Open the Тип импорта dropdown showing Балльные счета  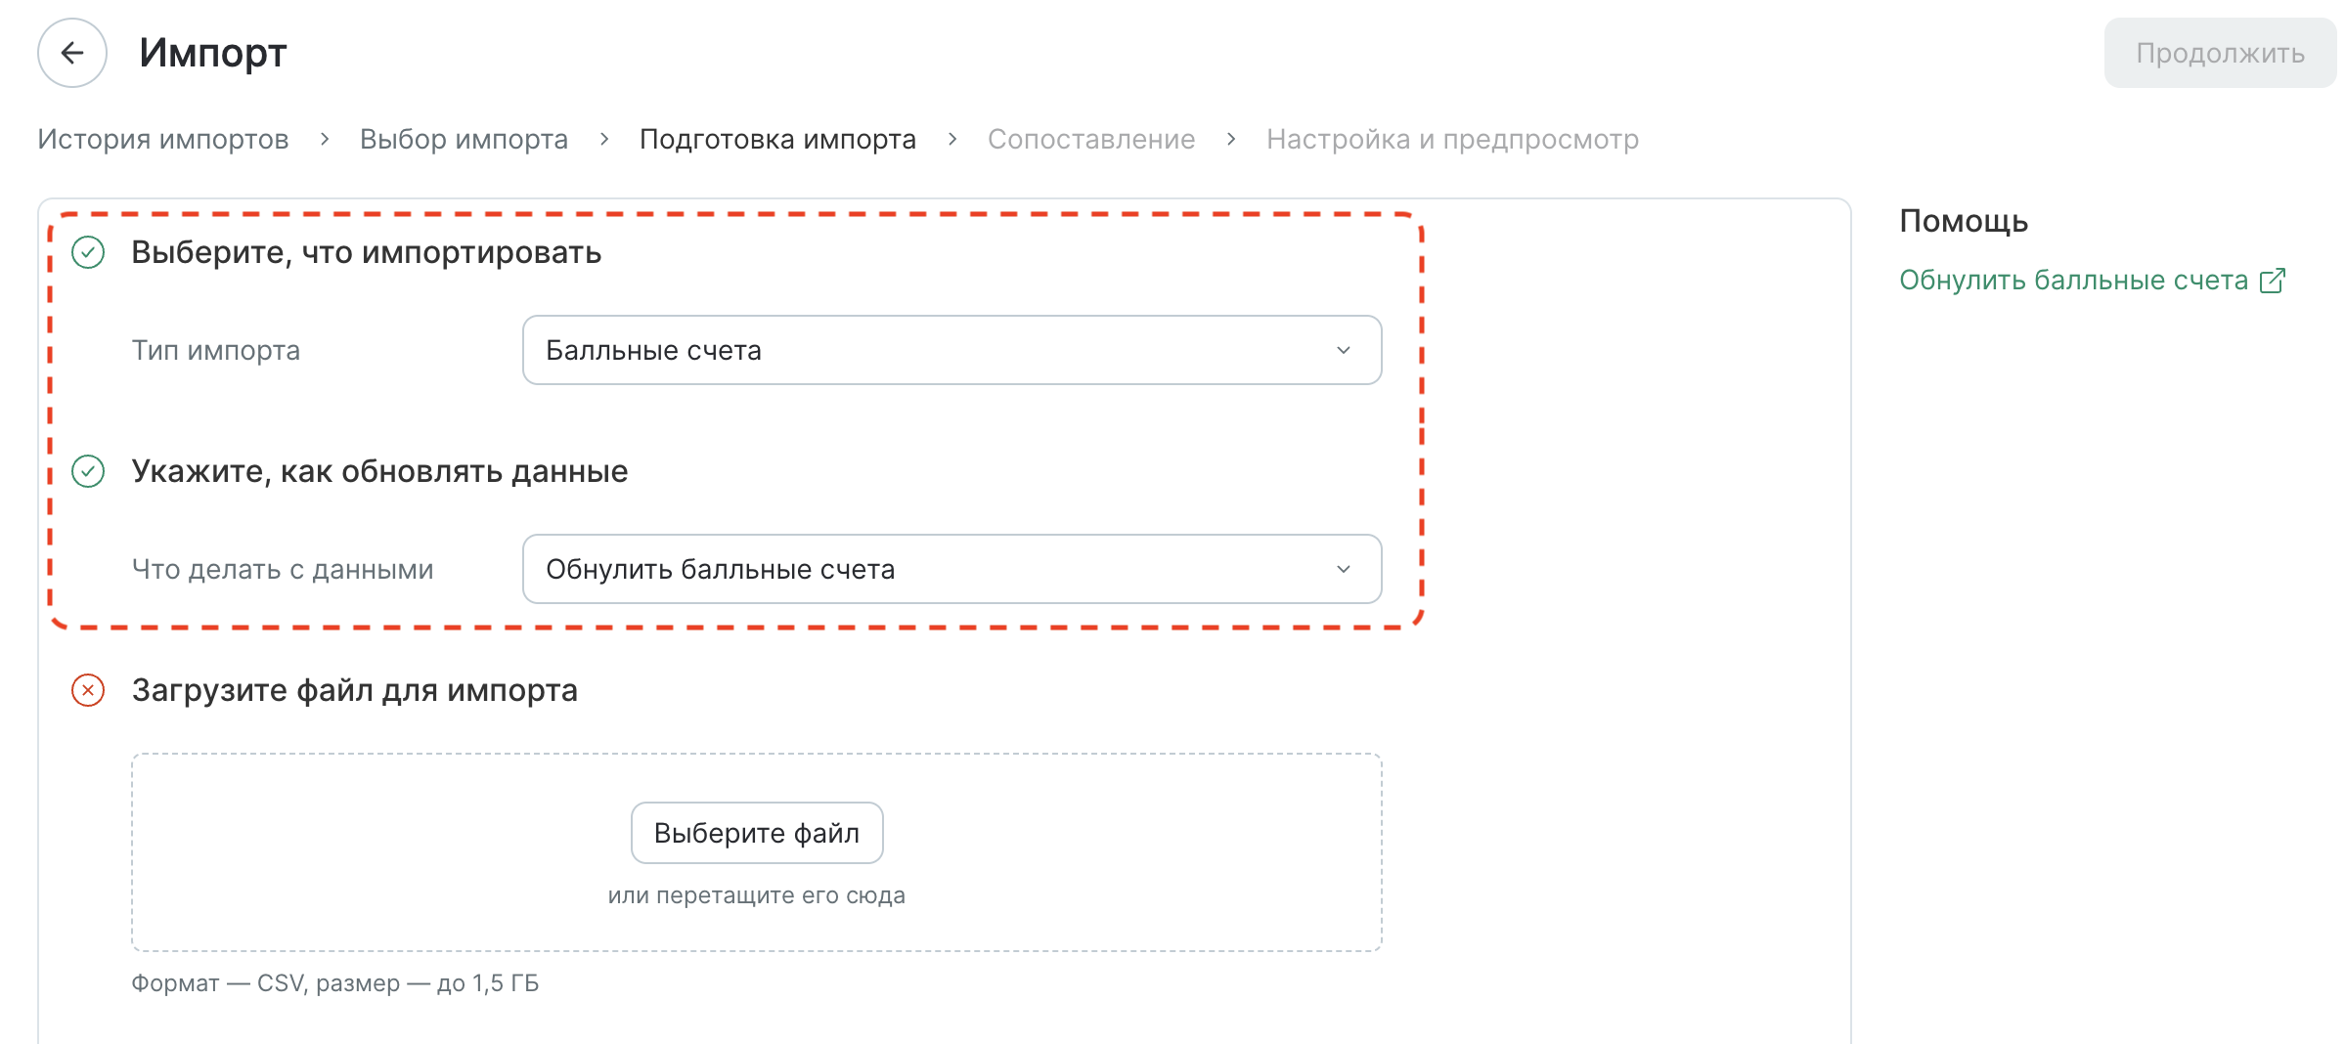click(x=952, y=350)
